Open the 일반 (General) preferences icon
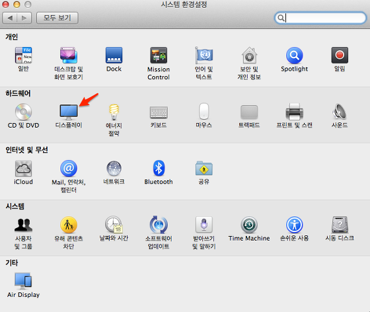370x312 pixels. coord(23,56)
